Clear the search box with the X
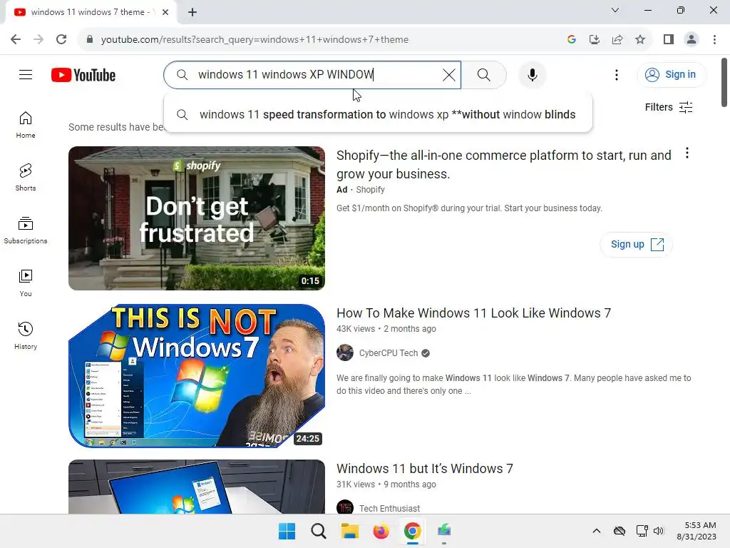The image size is (730, 548). coord(449,74)
